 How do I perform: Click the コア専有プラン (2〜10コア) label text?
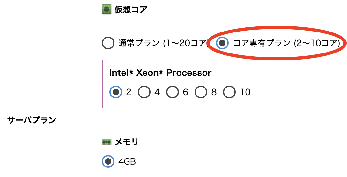click(x=286, y=43)
